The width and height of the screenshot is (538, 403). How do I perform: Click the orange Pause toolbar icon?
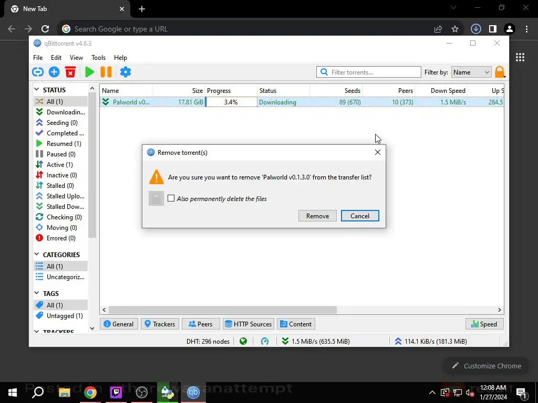pyautogui.click(x=106, y=72)
